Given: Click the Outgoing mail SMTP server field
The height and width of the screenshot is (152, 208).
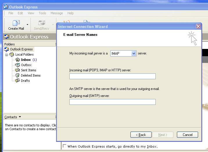Looking at the screenshot, I should coord(112,102).
